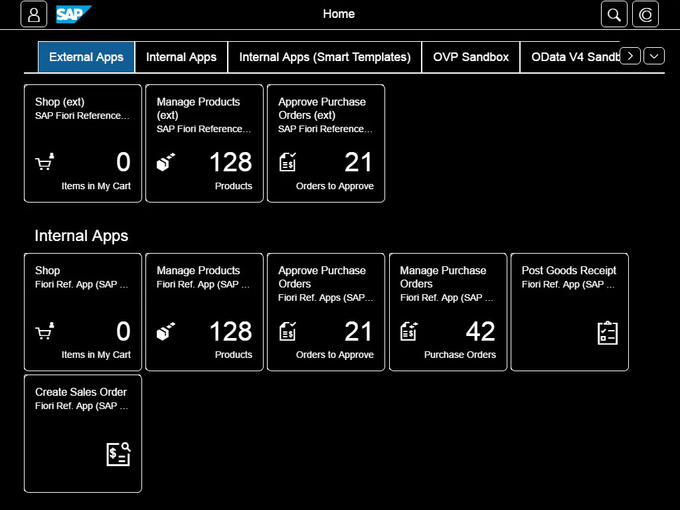680x510 pixels.
Task: Switch to Internal Apps (Smart Templates) tab
Action: point(325,57)
